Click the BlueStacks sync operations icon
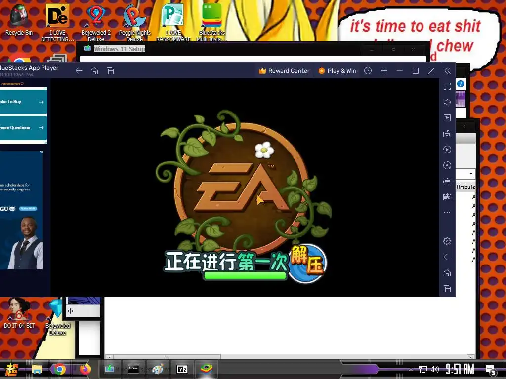This screenshot has height=379, width=506. (447, 165)
